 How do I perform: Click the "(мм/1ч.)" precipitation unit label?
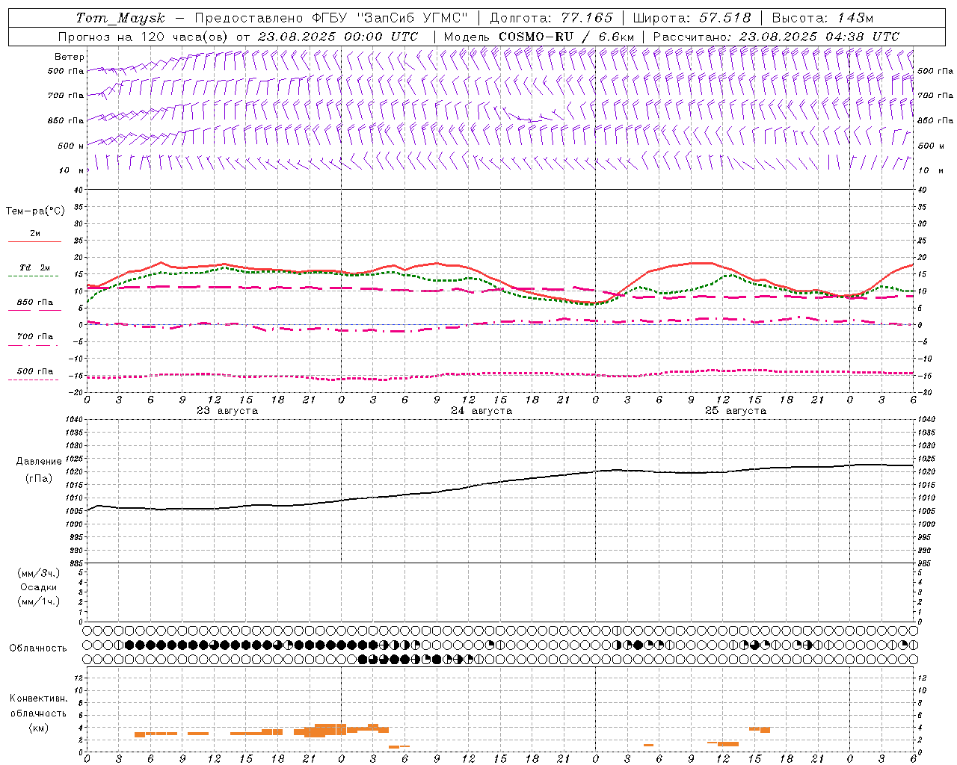39,601
